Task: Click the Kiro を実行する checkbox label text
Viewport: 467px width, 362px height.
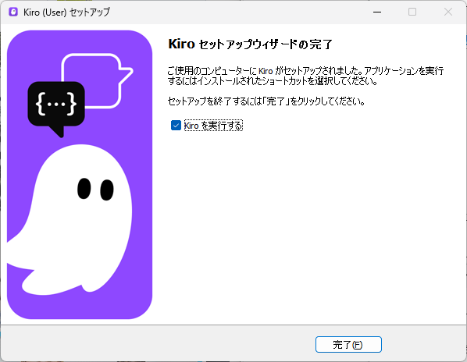Action: point(213,126)
